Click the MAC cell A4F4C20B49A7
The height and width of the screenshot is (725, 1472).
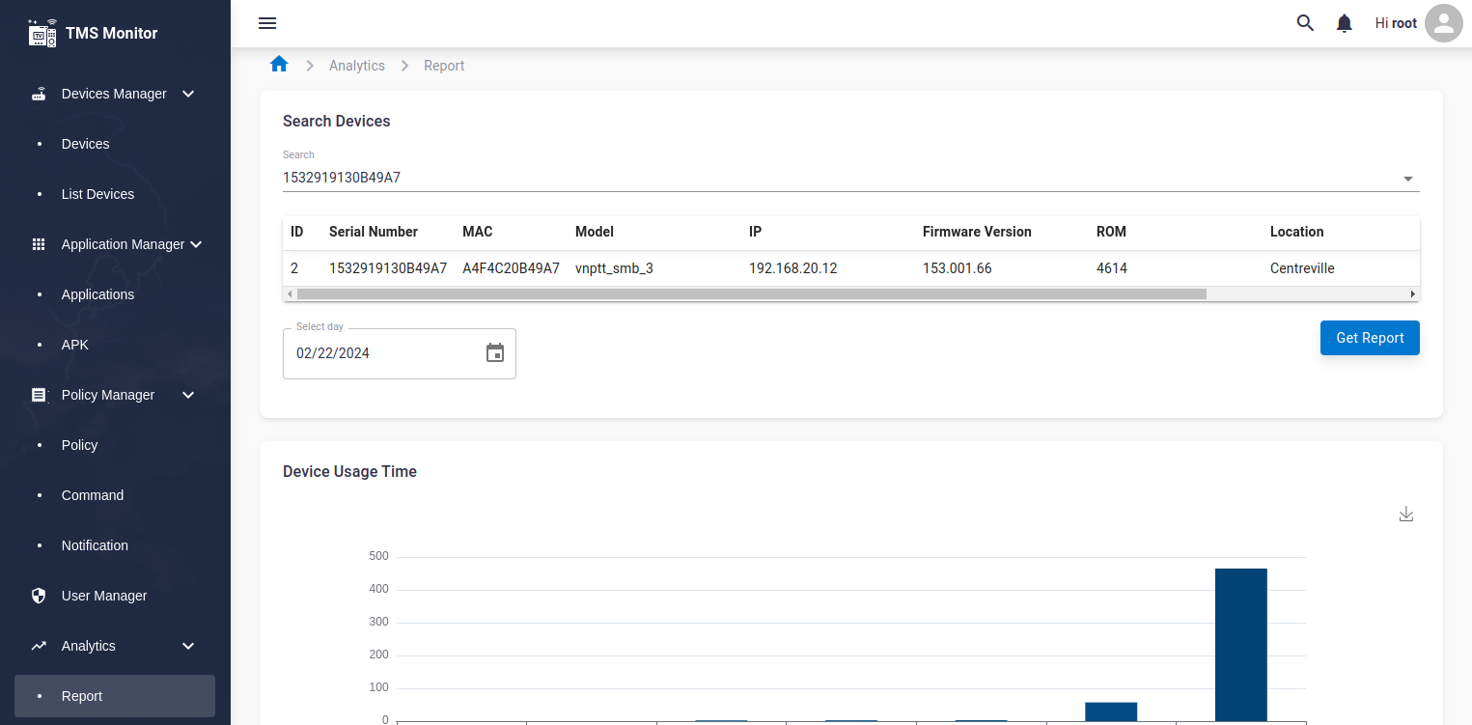click(511, 268)
